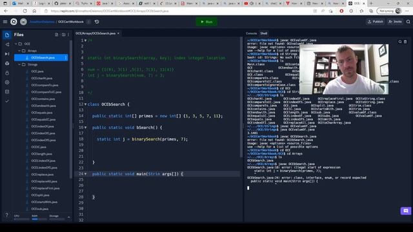Open OCElength.java in the file tree

click(x=41, y=154)
